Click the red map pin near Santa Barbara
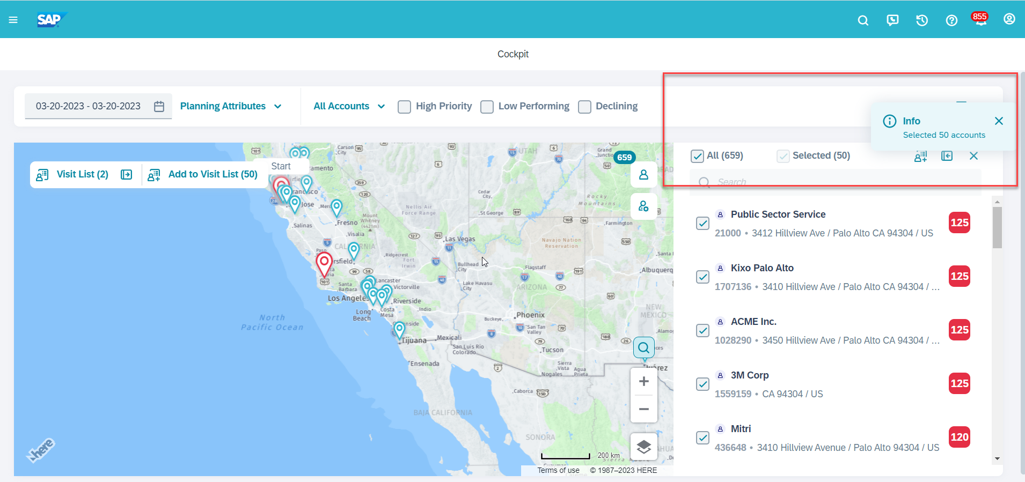This screenshot has width=1025, height=482. tap(324, 264)
